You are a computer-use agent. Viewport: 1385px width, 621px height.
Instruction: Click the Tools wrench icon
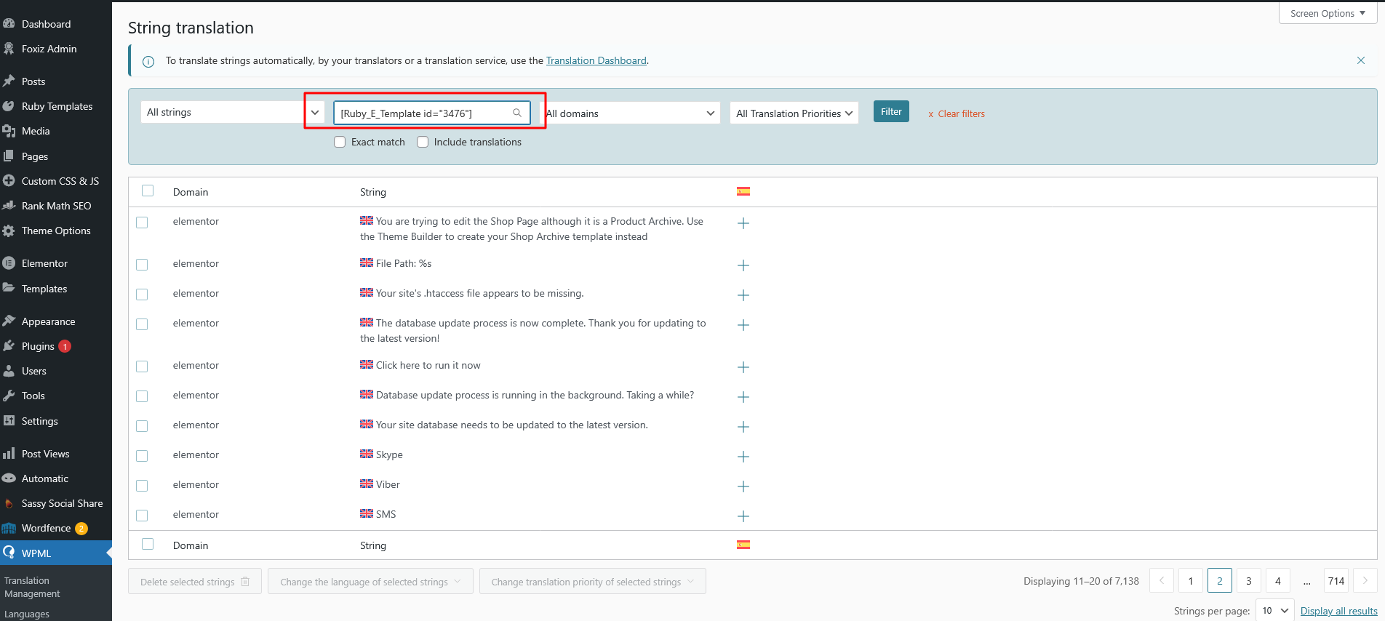click(x=9, y=396)
